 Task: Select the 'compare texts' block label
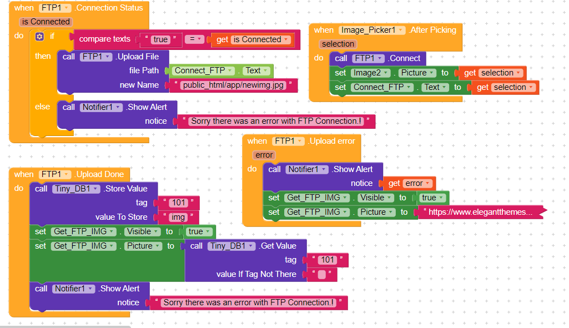[104, 39]
